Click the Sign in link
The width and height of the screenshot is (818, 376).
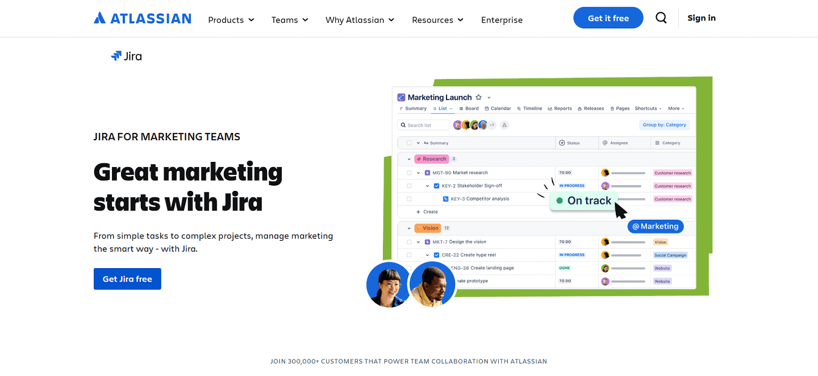pos(701,18)
